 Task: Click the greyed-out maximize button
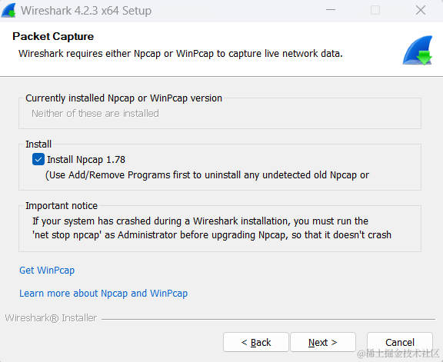point(375,10)
